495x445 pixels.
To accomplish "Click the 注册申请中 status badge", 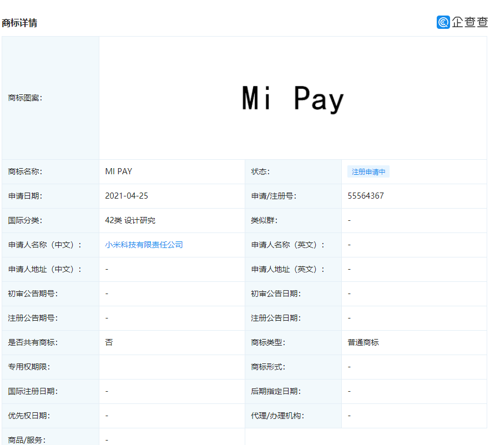I will 368,171.
